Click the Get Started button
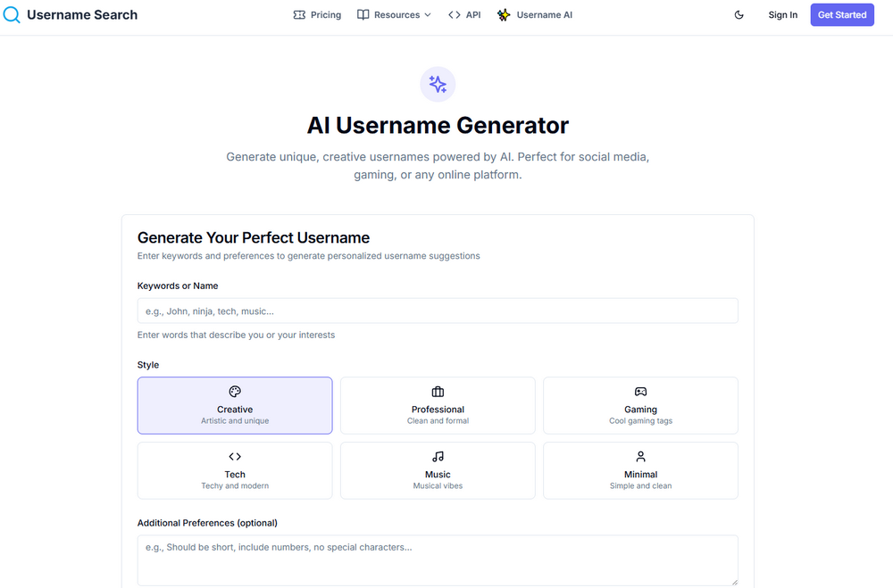Image resolution: width=893 pixels, height=588 pixels. click(x=841, y=14)
